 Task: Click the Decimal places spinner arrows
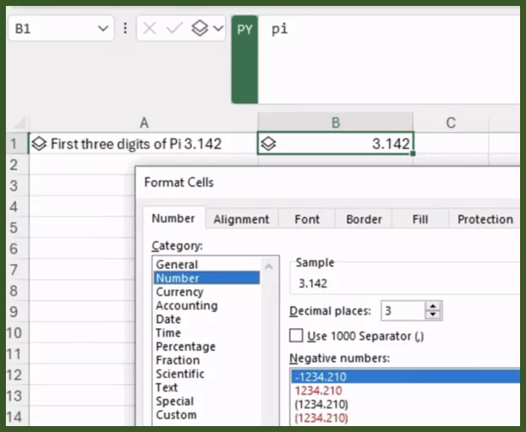pos(433,310)
